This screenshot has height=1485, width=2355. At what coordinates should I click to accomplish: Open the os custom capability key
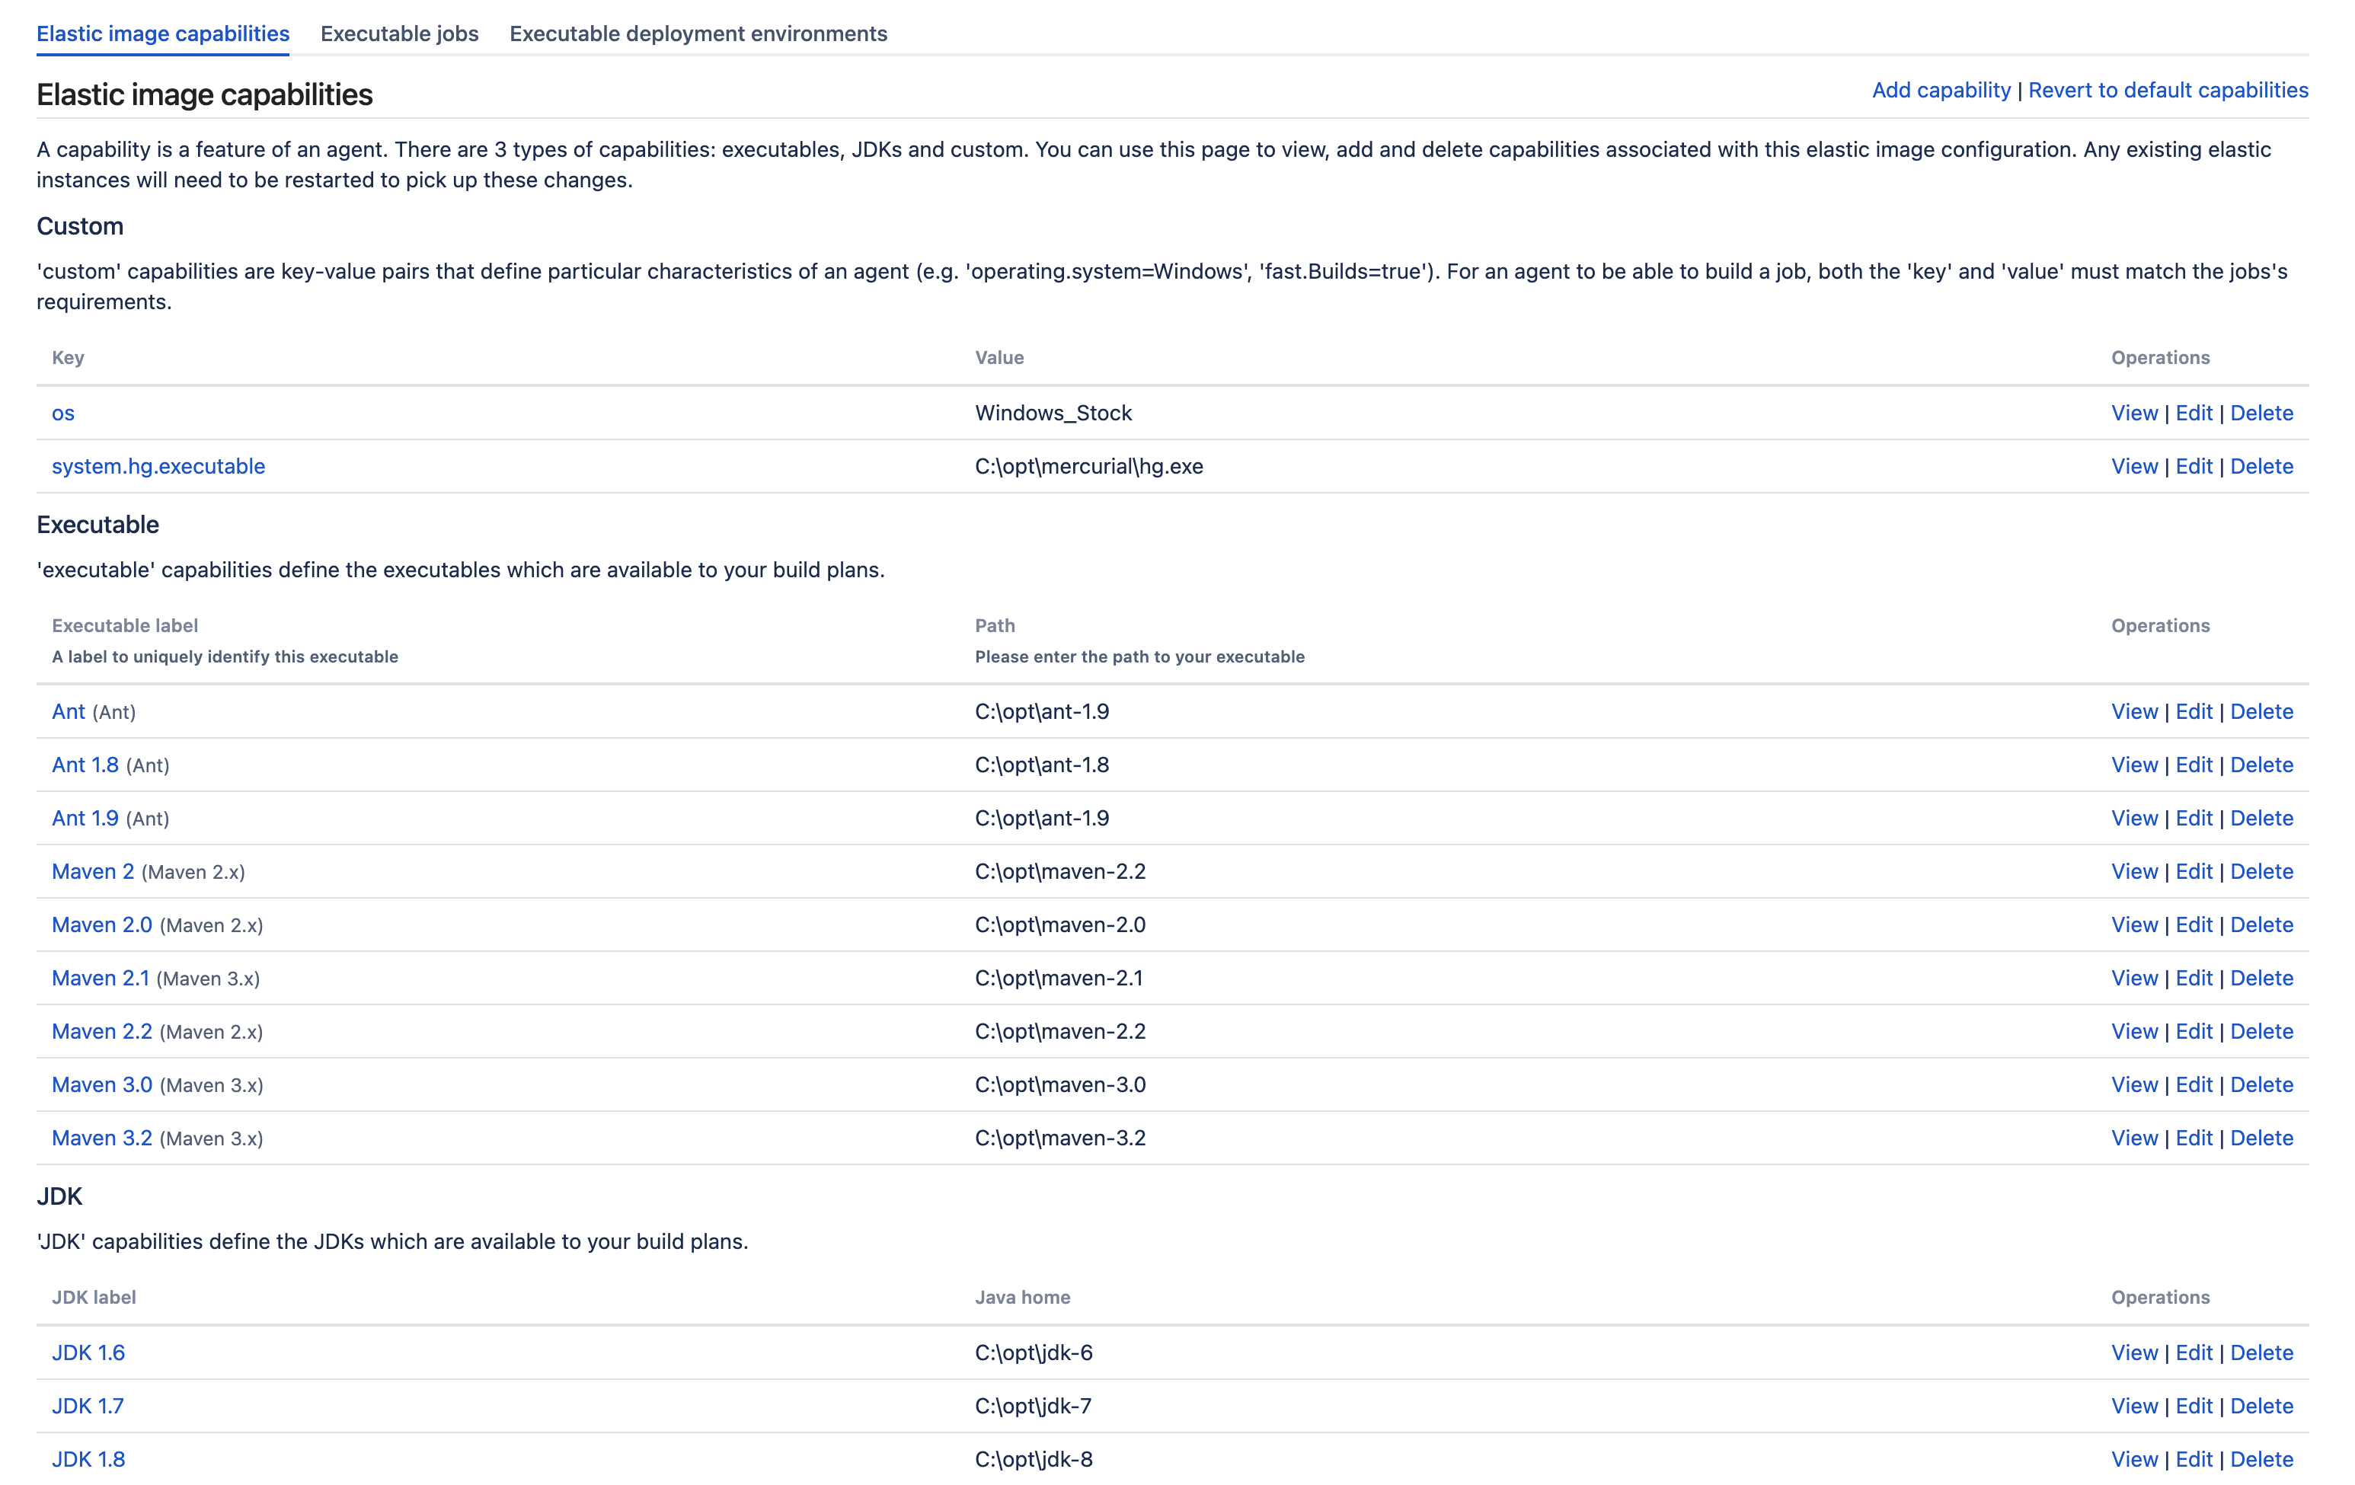tap(62, 413)
